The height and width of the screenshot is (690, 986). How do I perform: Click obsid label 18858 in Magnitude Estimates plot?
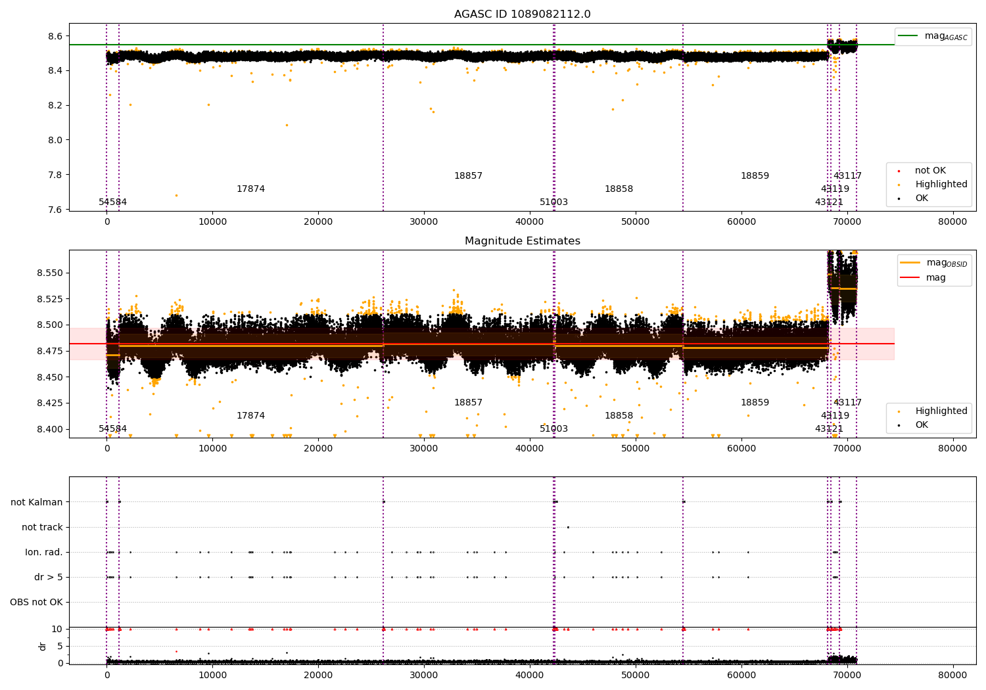(x=619, y=415)
